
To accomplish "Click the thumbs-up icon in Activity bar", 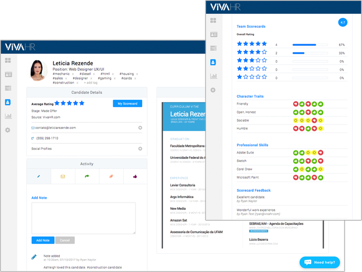I will (135, 176).
